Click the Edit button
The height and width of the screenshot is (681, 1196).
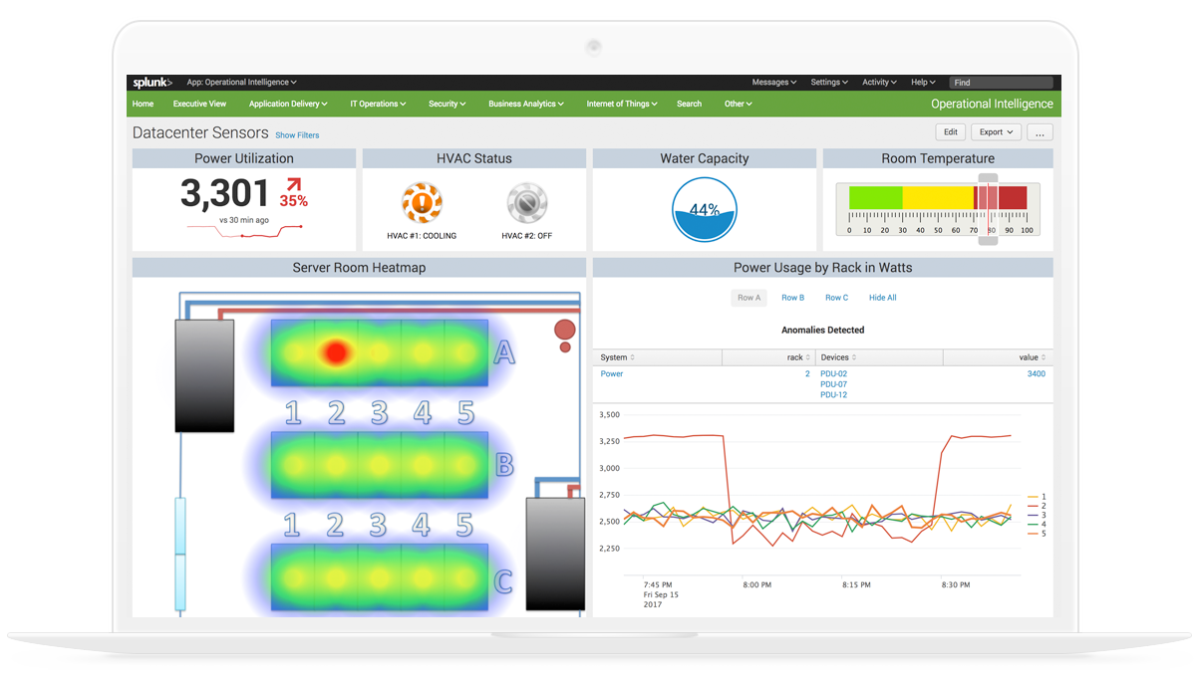pos(951,131)
